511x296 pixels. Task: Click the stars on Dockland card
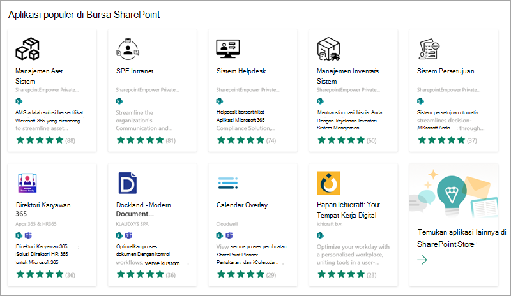tap(140, 274)
